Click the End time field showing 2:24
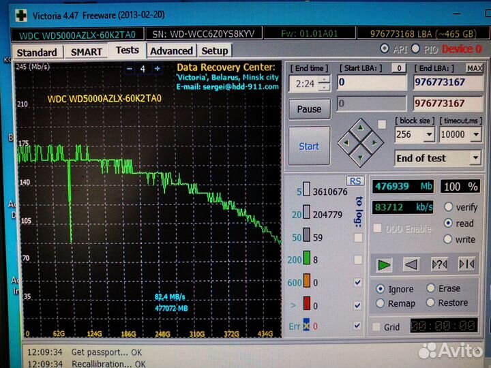 (305, 84)
